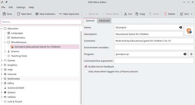Click the Science & Math flask icon
The width and height of the screenshot is (195, 105).
coord(5,88)
